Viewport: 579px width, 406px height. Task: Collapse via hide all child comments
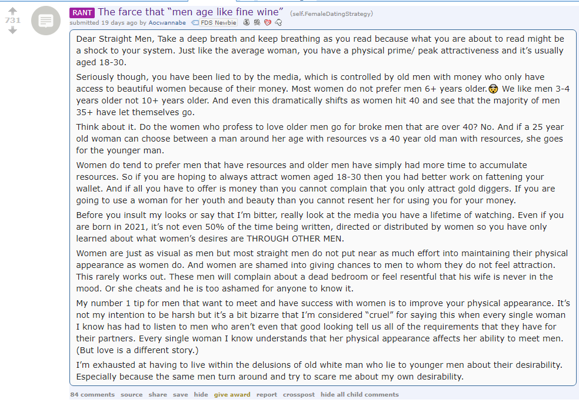360,395
